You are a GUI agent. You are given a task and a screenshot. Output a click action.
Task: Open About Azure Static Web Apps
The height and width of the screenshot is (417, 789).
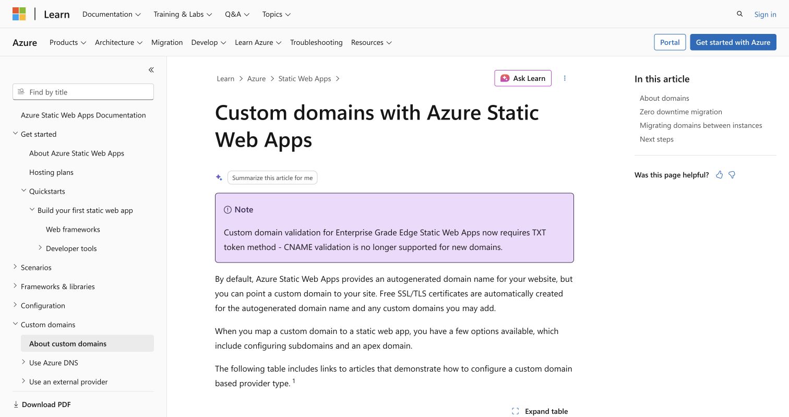tap(77, 153)
